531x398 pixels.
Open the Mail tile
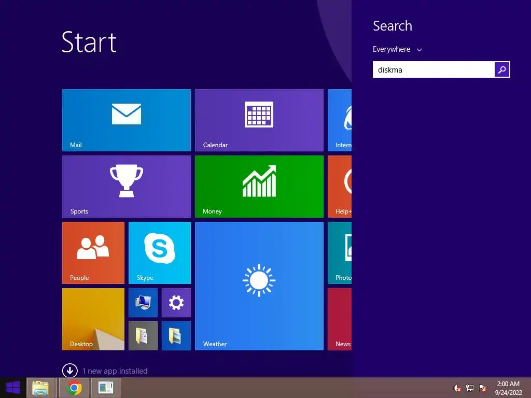click(x=127, y=120)
